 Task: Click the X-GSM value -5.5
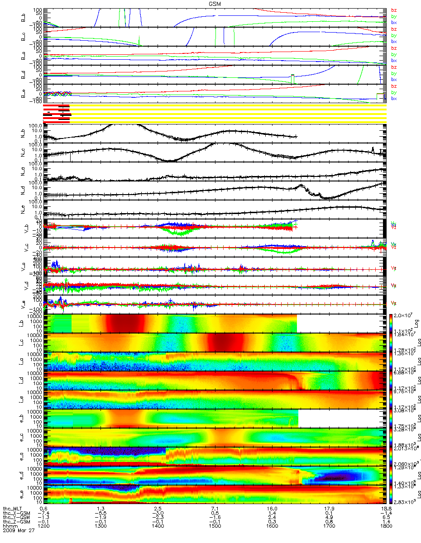point(100,513)
